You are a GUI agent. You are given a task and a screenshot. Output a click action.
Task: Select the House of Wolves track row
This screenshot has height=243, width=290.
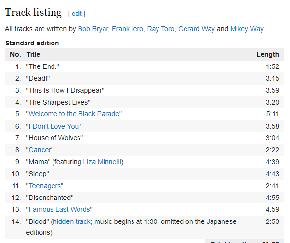pyautogui.click(x=144, y=138)
